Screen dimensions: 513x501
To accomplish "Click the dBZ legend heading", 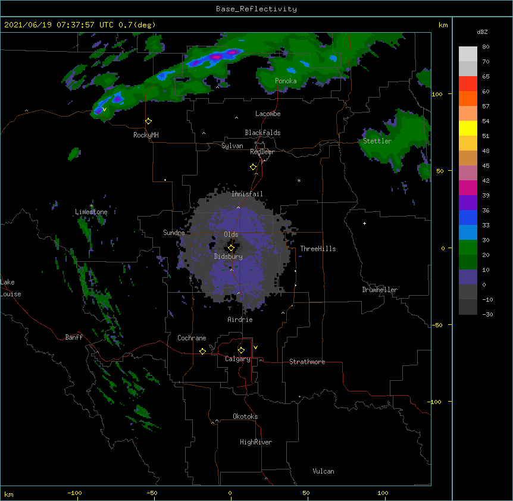I will (482, 32).
